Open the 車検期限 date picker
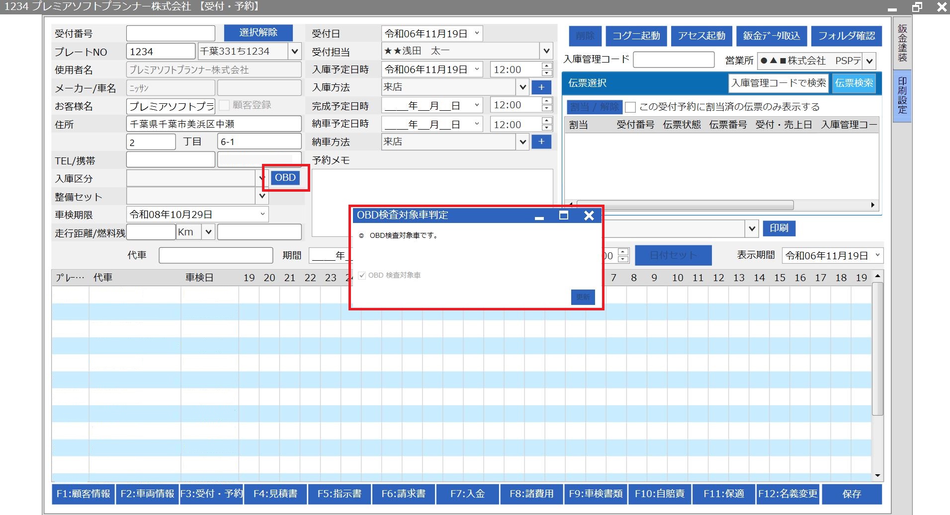The height and width of the screenshot is (515, 950). [262, 215]
